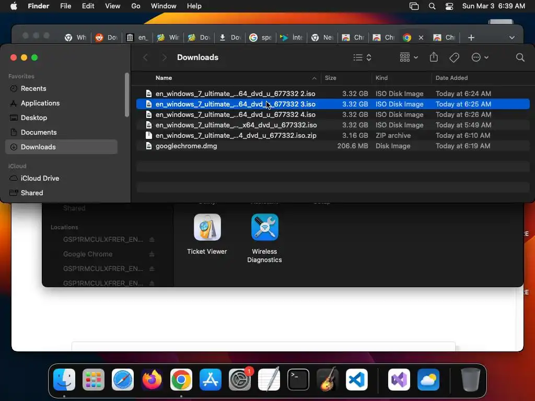535x401 pixels.
Task: Select iCloud Drive in sidebar
Action: pyautogui.click(x=62, y=178)
